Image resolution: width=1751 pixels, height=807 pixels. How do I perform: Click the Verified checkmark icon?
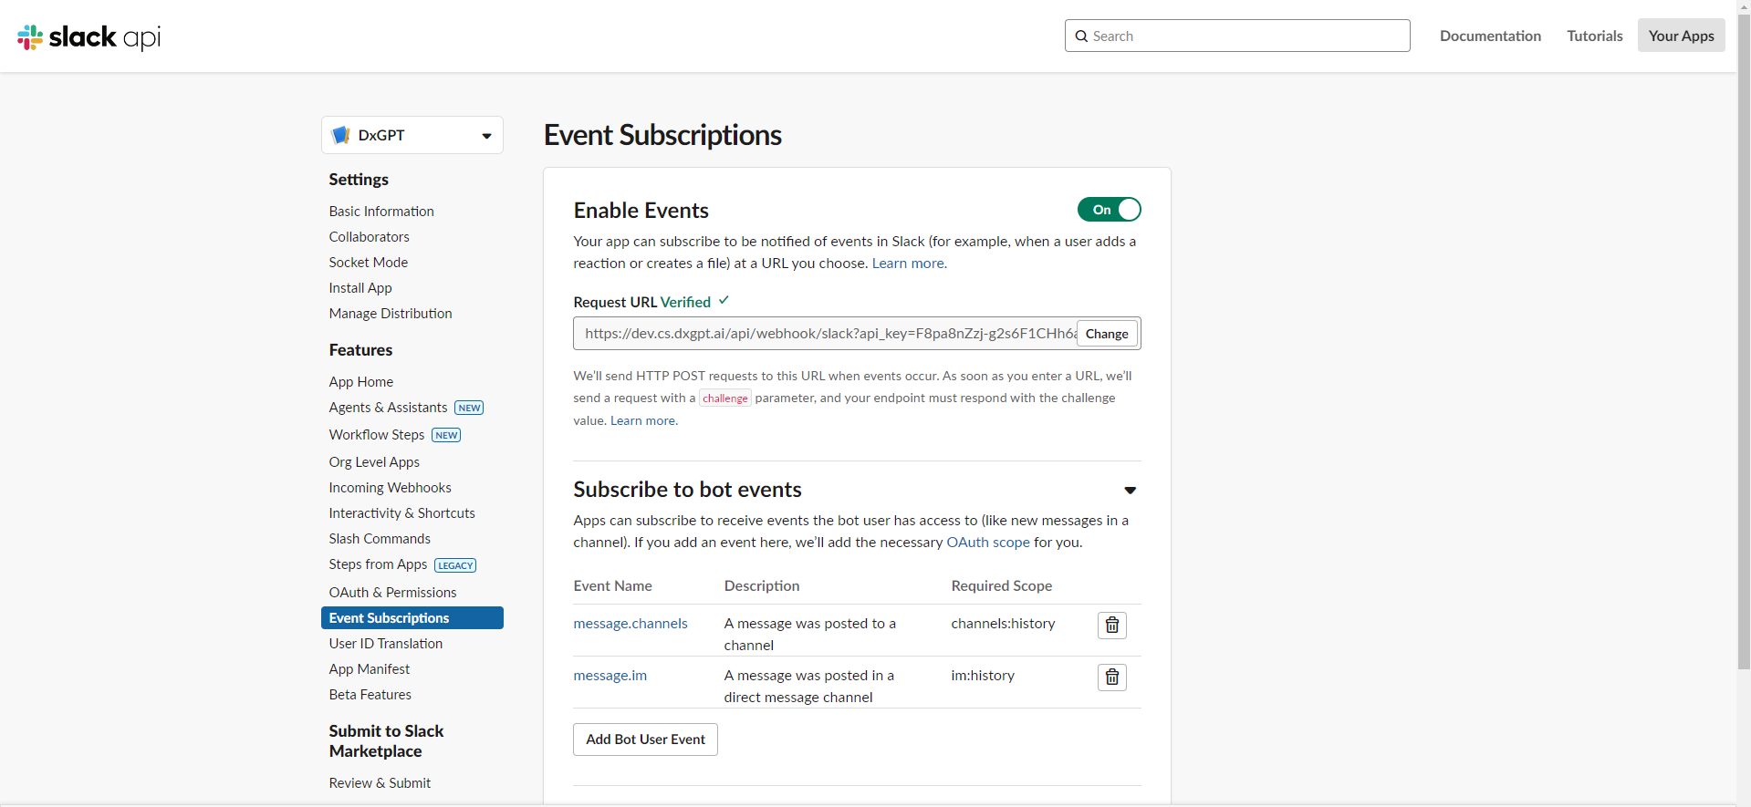click(724, 300)
